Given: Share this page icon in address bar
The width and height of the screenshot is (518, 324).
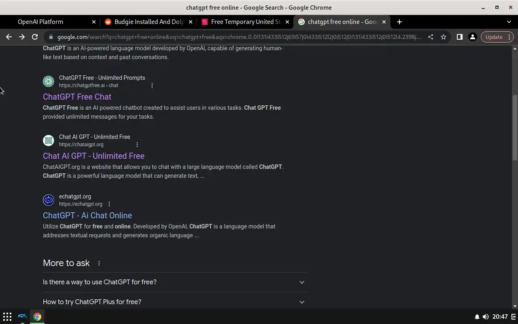Looking at the screenshot, I should (x=431, y=37).
